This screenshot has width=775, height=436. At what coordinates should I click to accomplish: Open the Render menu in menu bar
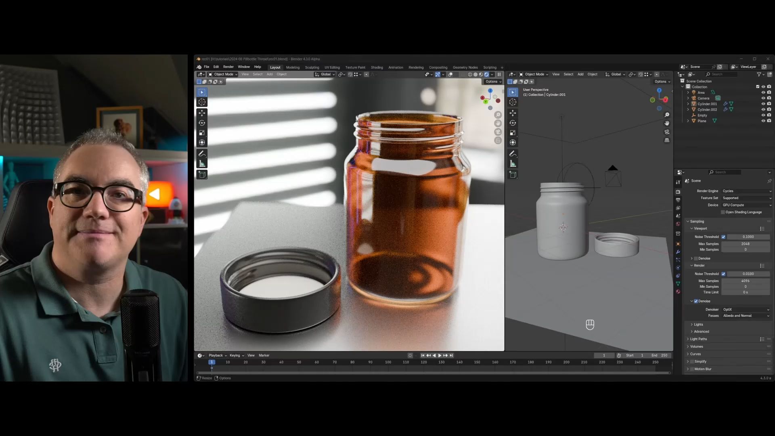pos(228,67)
